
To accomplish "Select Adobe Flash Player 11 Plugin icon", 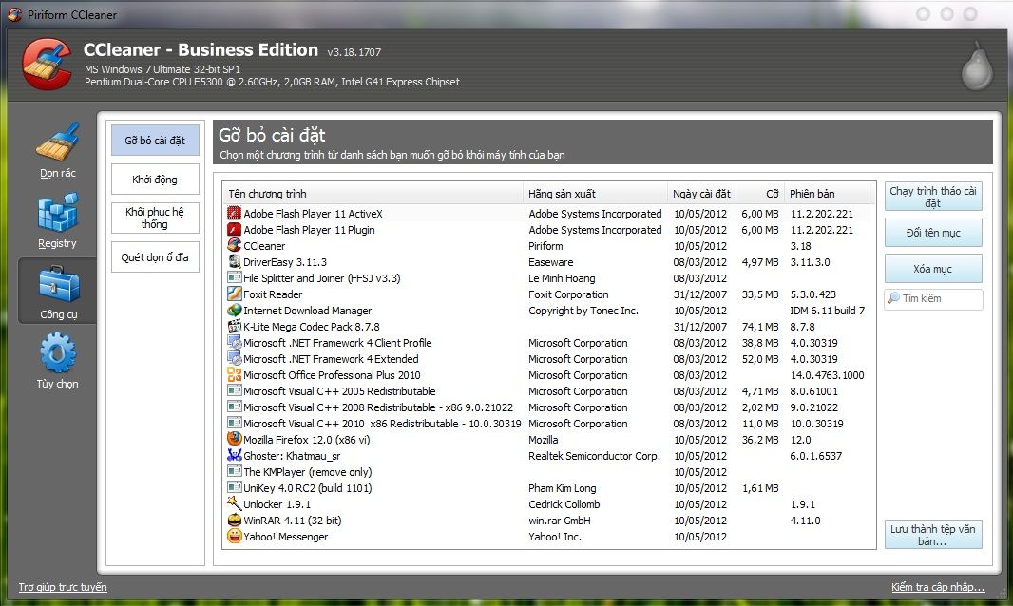I will pos(234,229).
